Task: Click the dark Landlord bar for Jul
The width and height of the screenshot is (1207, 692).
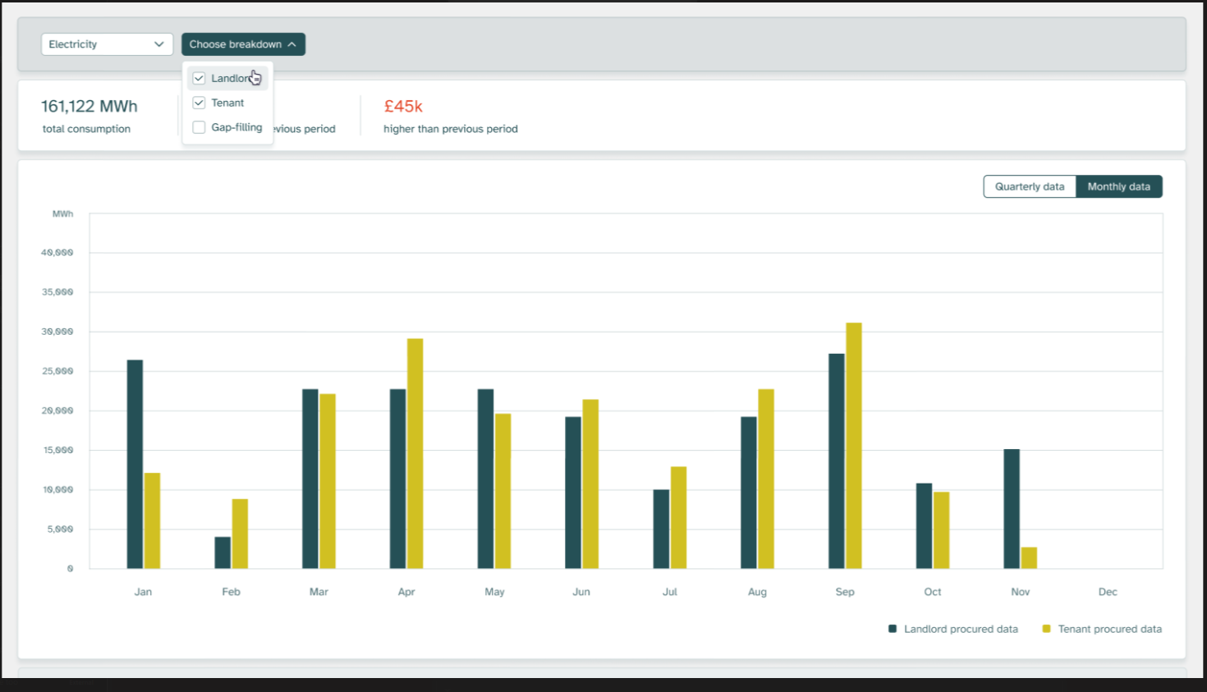Action: coord(661,529)
